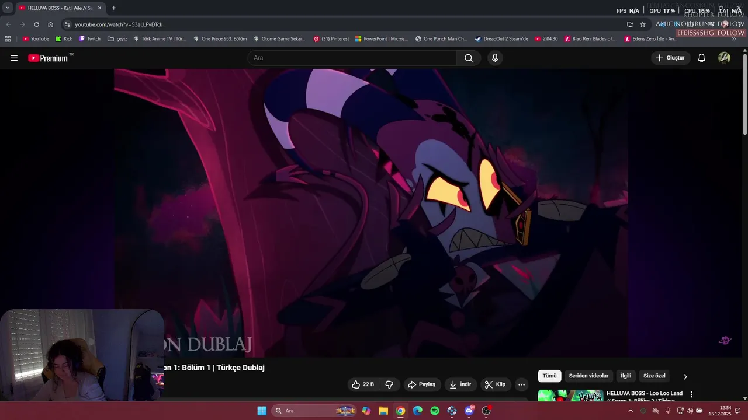Open the YouTube guide hamburger menu
The height and width of the screenshot is (420, 748).
14,58
